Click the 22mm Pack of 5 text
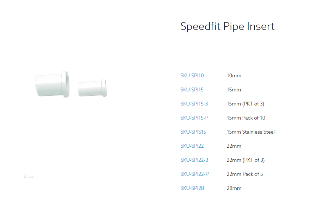The height and width of the screenshot is (211, 317). pyautogui.click(x=245, y=174)
